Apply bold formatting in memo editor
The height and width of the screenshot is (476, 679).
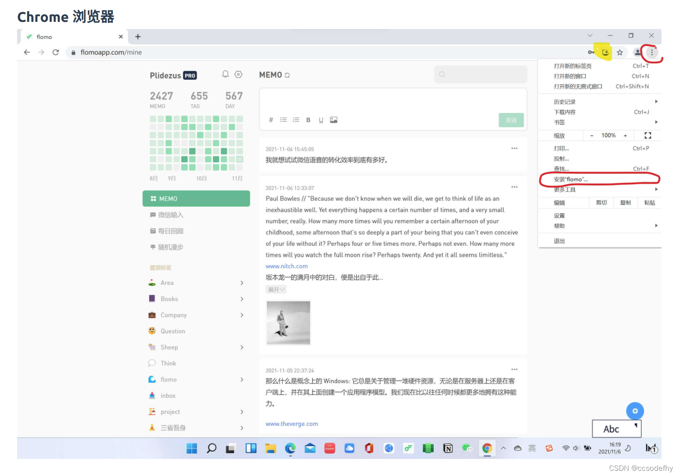coord(308,120)
